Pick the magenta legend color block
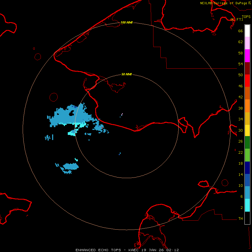 coord(247,56)
